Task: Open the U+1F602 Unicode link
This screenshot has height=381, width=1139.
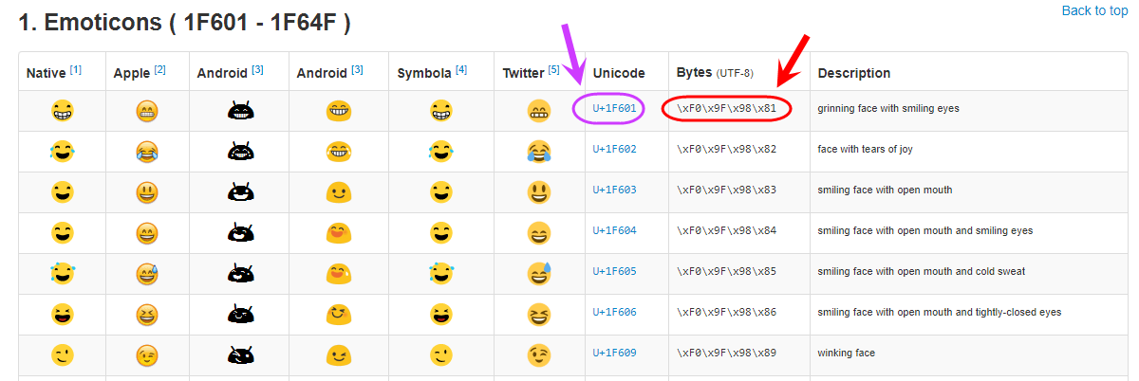Action: tap(614, 150)
